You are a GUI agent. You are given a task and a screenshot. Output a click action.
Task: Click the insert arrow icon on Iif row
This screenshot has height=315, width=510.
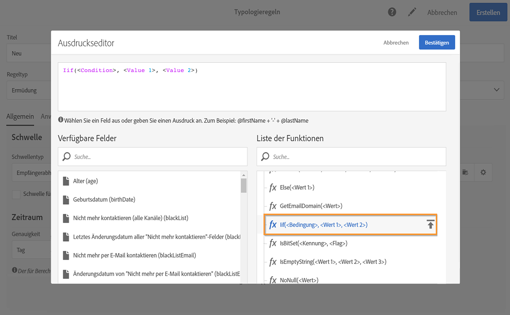point(430,225)
